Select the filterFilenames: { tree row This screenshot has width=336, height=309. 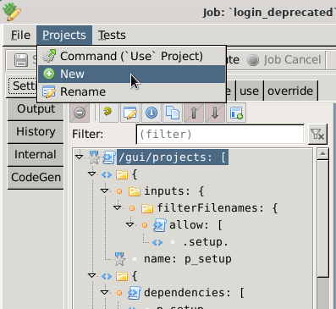pos(218,208)
